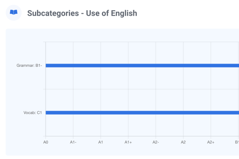Click the A0 axis label
Viewport: 239px width, 159px height.
[x=46, y=142]
